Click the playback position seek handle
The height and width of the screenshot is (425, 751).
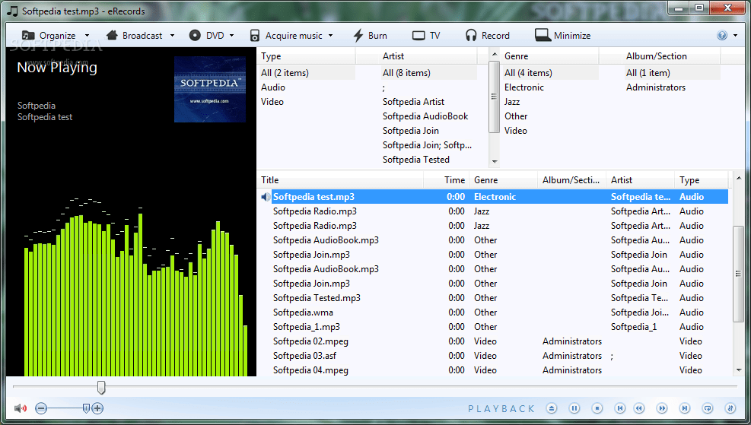tap(101, 387)
